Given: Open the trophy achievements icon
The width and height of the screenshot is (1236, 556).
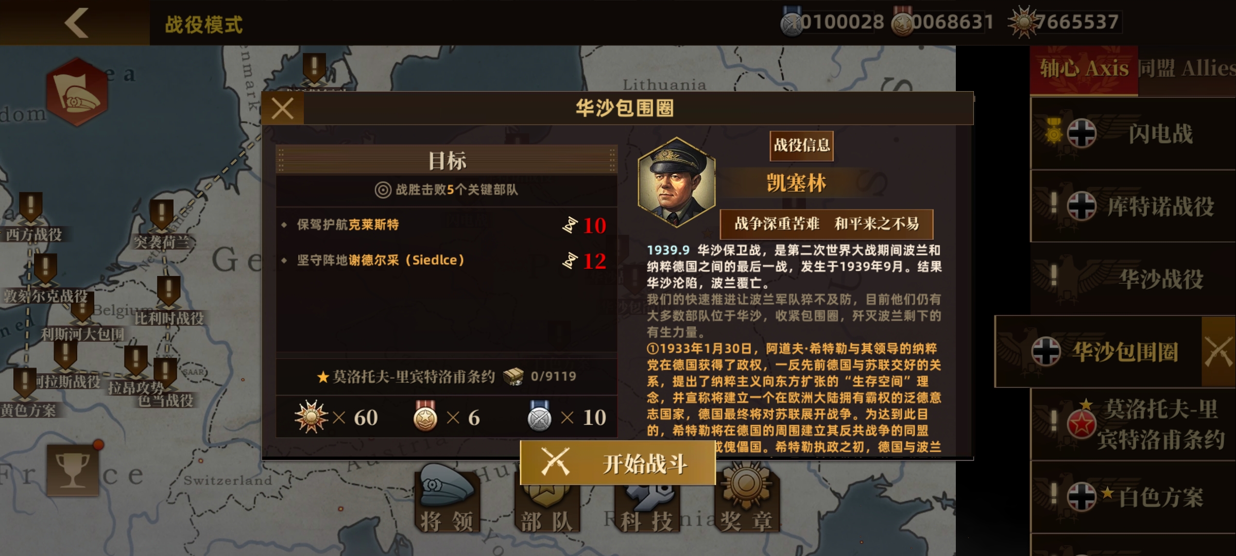Looking at the screenshot, I should pos(73,470).
